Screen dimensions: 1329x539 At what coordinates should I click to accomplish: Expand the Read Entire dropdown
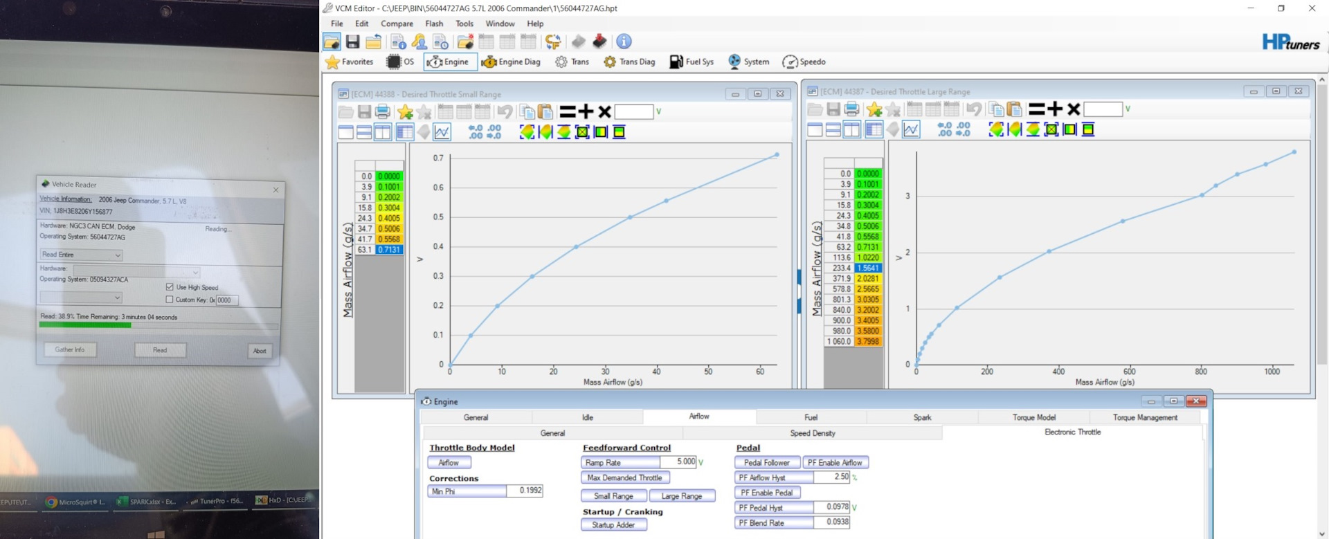click(x=117, y=255)
